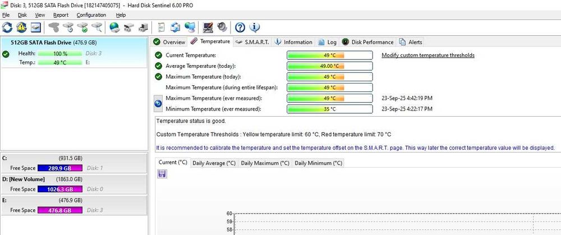The width and height of the screenshot is (561, 235).
Task: Click the green check beside Maximum Temperature (today)
Action: tap(159, 76)
